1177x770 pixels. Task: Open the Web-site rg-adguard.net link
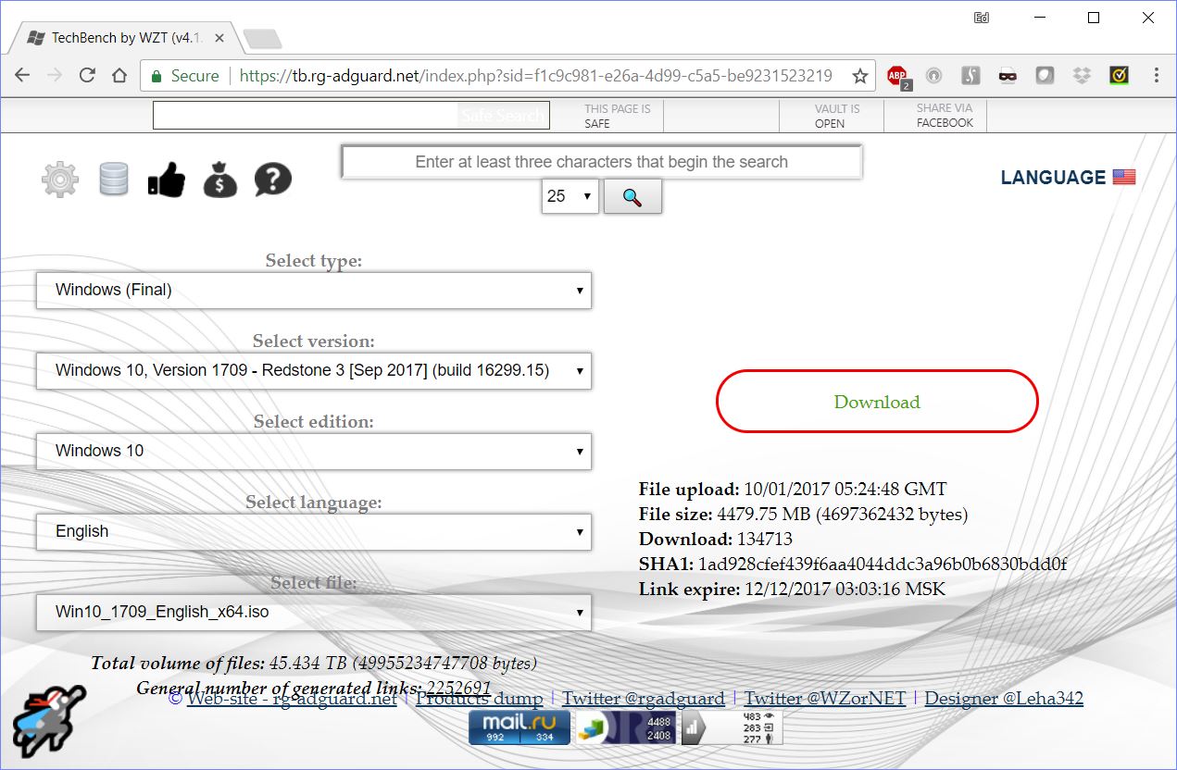tap(292, 698)
